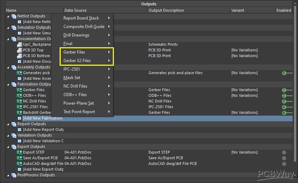Click the NC Drill Files output icon

(20, 101)
